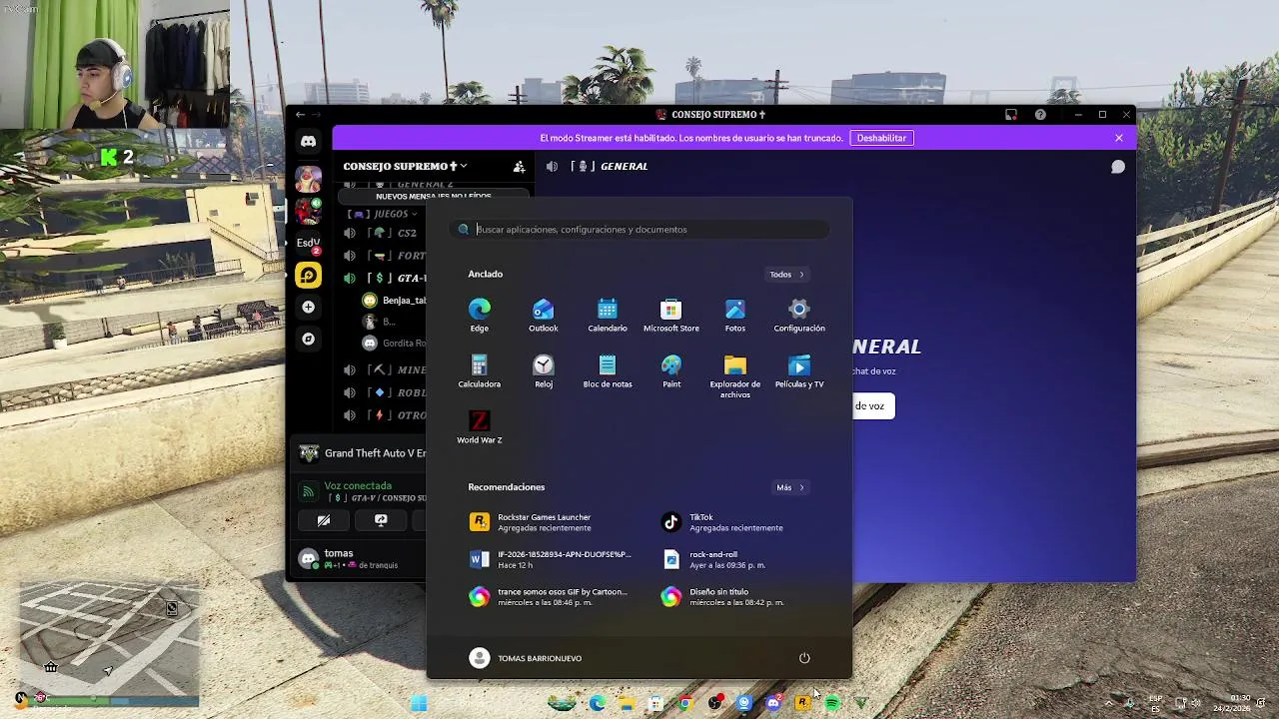Image resolution: width=1279 pixels, height=719 pixels.
Task: Open Discord from the taskbar
Action: pyautogui.click(x=773, y=704)
